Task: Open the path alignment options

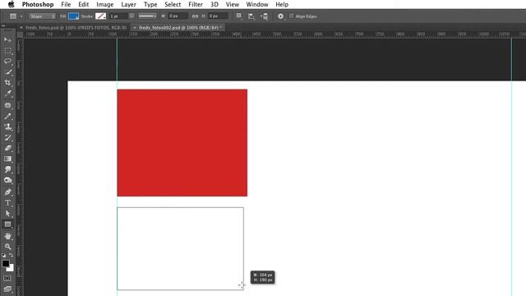Action: [251, 16]
